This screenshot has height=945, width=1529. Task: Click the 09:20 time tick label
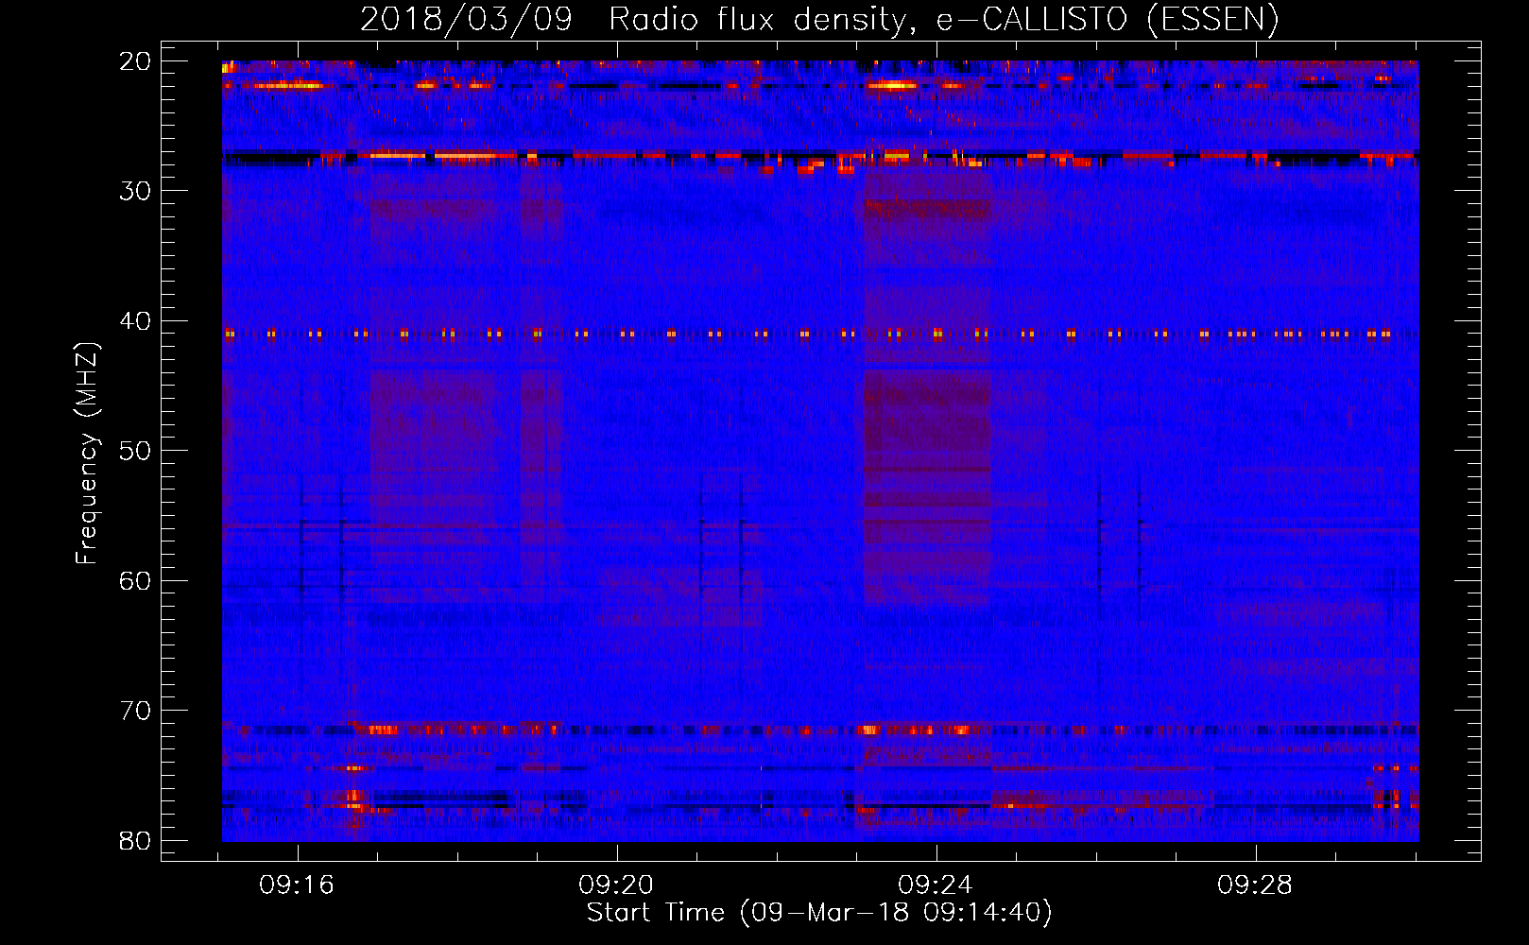(x=616, y=885)
